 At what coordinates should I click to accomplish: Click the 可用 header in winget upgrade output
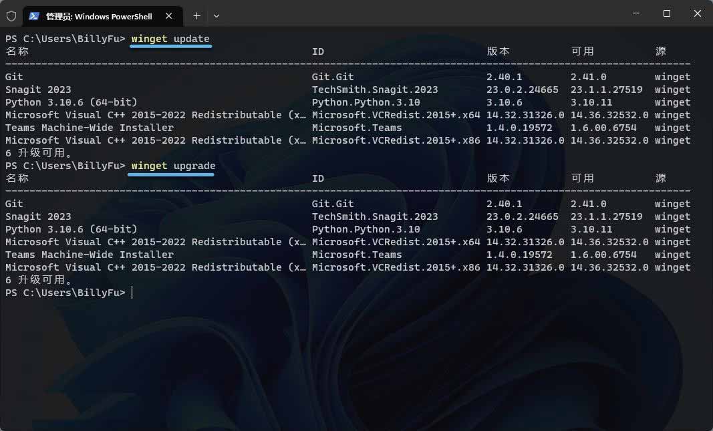[583, 178]
